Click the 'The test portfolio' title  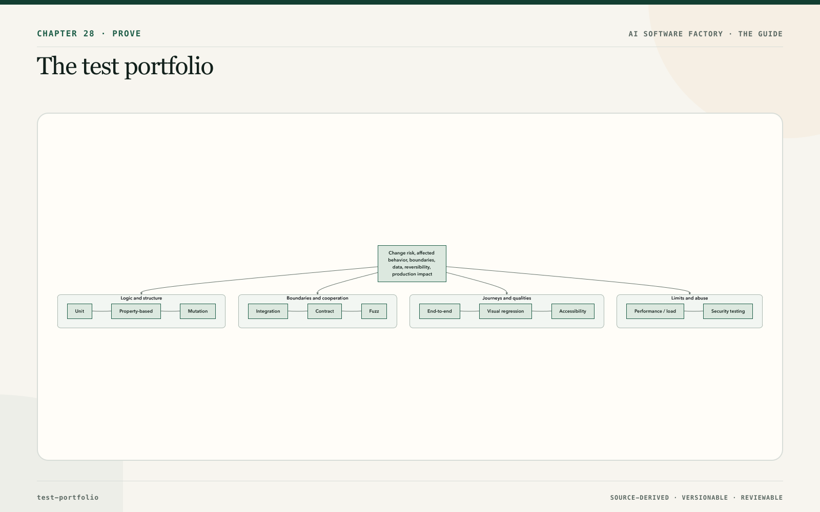(125, 67)
